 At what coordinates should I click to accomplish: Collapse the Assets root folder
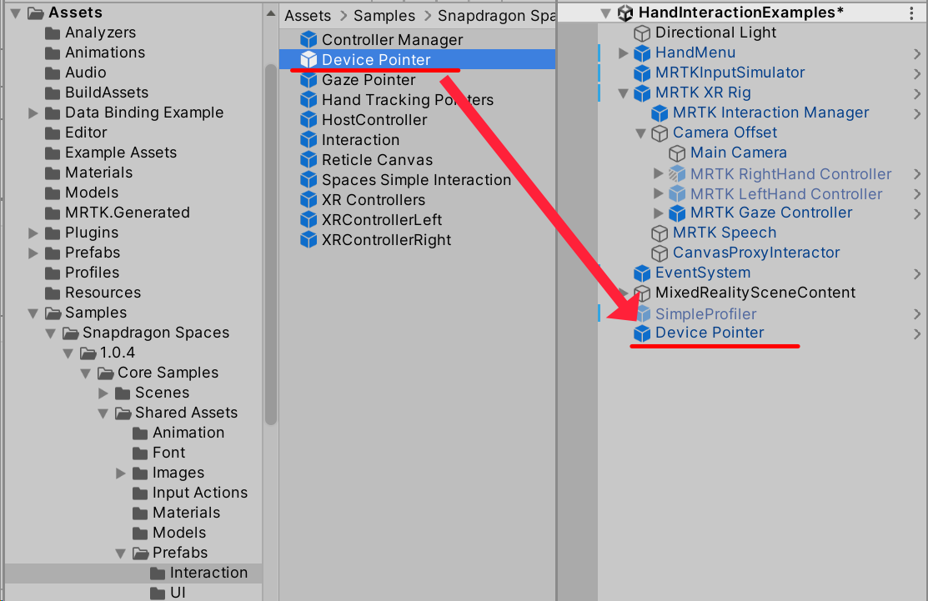[x=16, y=13]
